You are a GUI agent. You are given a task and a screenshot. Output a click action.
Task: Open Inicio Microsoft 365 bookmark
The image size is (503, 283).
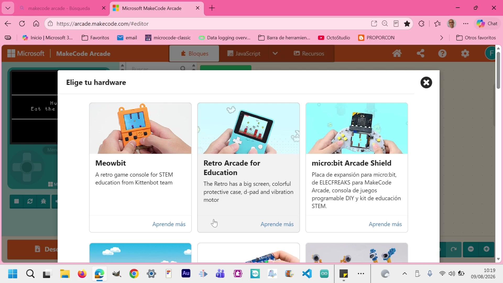pyautogui.click(x=48, y=38)
